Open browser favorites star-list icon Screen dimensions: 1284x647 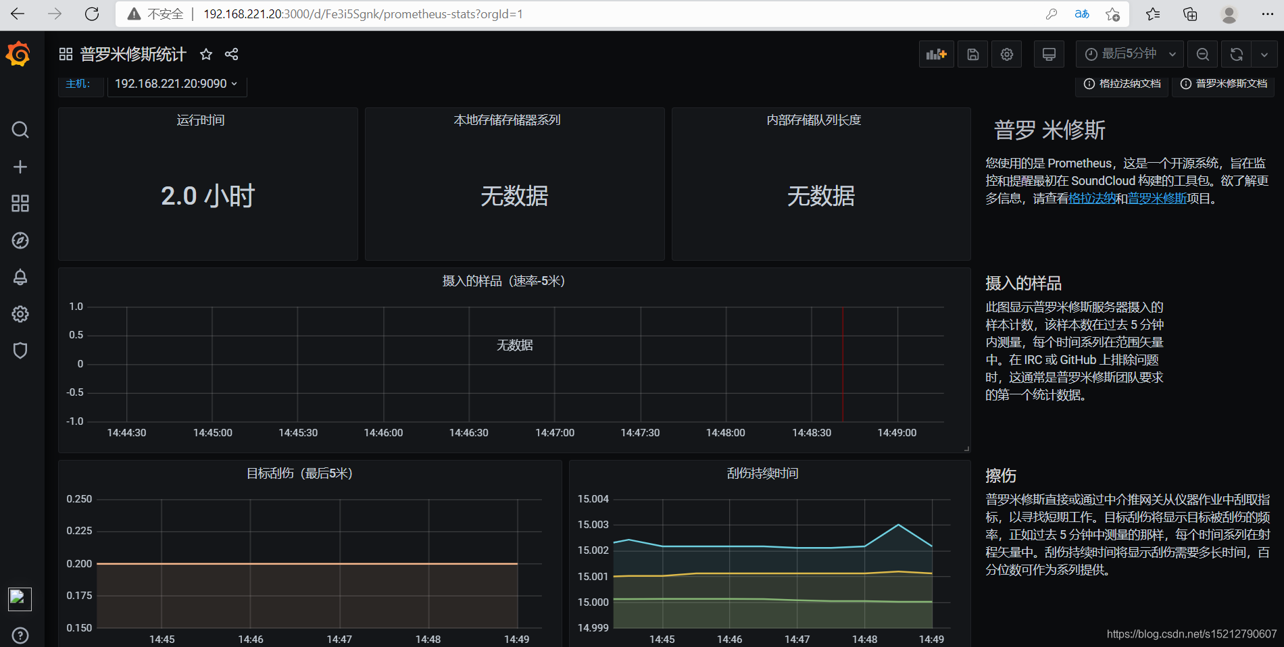click(1153, 14)
